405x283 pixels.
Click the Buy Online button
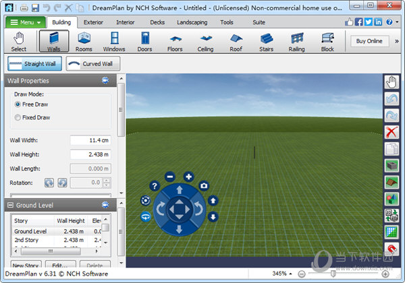click(370, 41)
